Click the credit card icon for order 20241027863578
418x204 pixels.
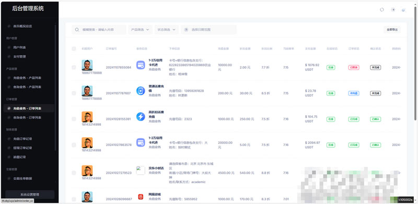[x=141, y=142]
